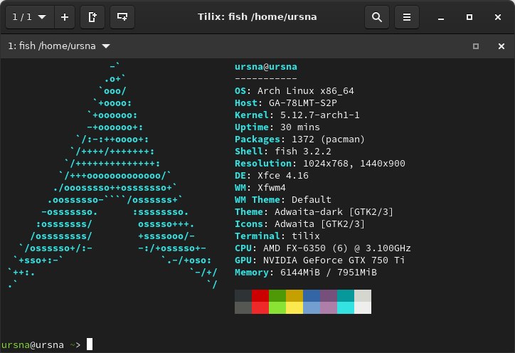The image size is (515, 353).
Task: Maximize the terminal pane icon
Action: pos(476,46)
